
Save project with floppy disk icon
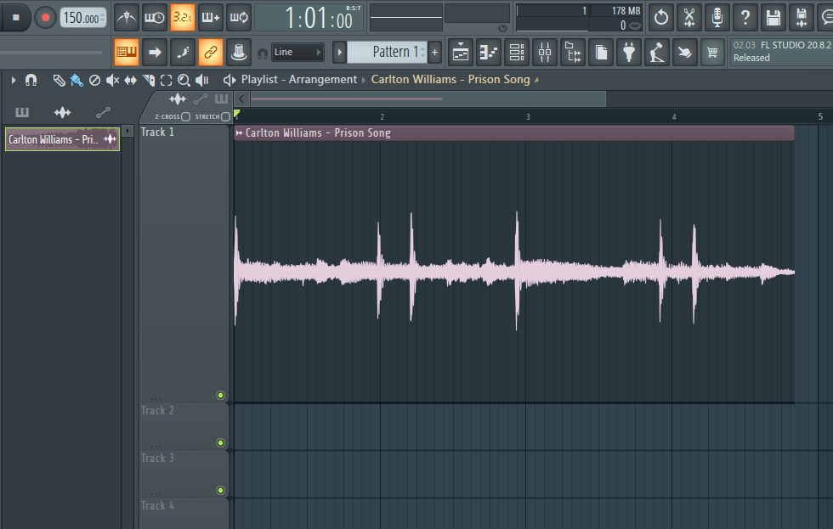773,18
